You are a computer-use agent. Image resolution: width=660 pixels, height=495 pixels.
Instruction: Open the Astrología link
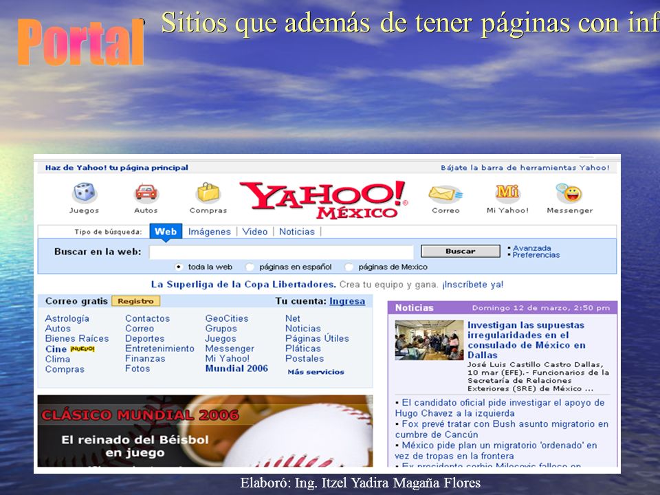(67, 318)
